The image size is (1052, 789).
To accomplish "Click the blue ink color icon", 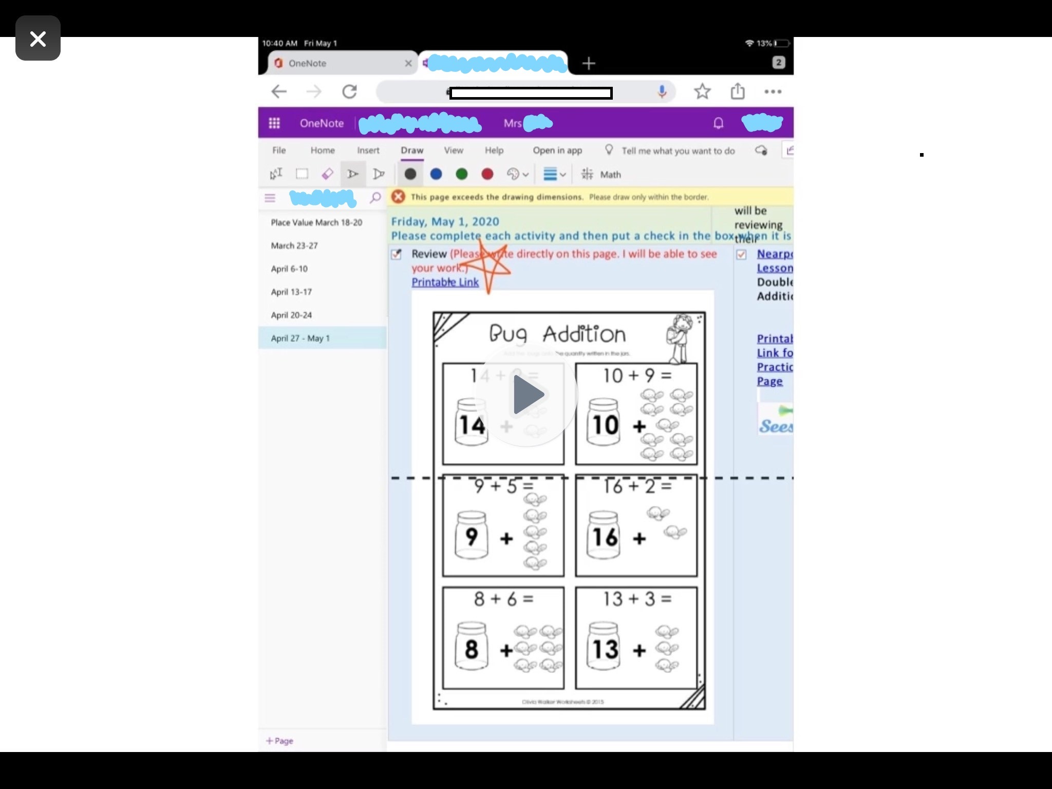I will click(435, 174).
